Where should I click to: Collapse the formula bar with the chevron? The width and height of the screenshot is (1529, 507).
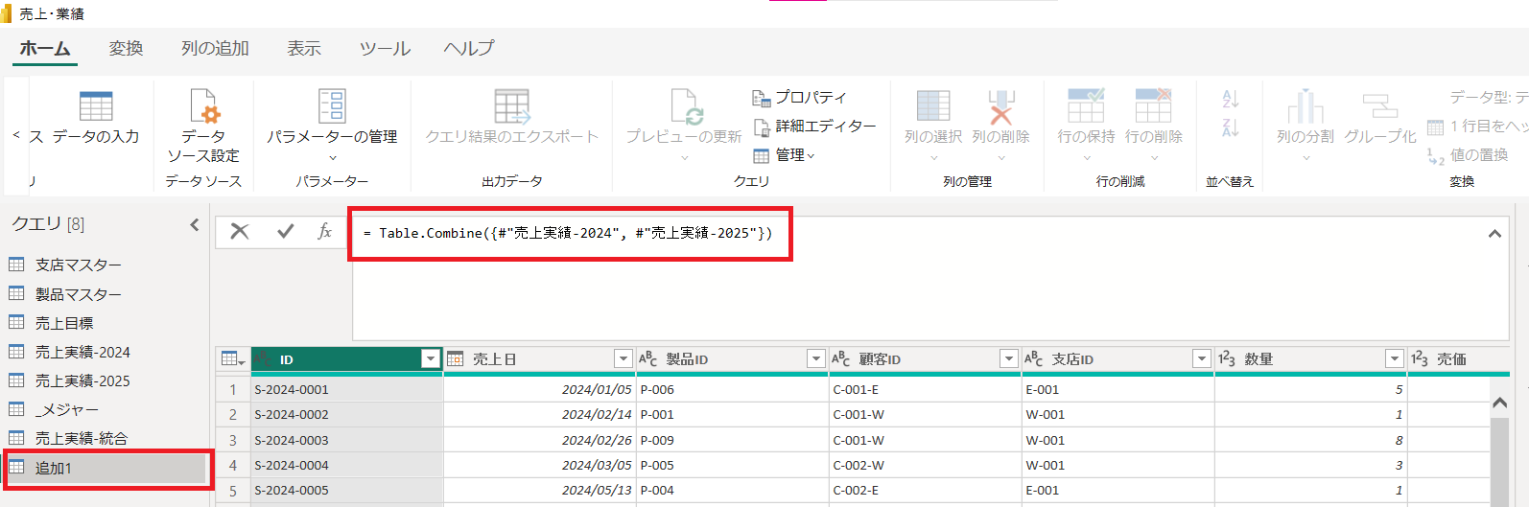coord(1494,233)
